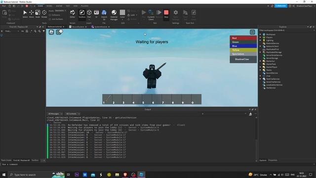This screenshot has width=316, height=178.
Task: Open the Material Manager
Action: point(114,14)
